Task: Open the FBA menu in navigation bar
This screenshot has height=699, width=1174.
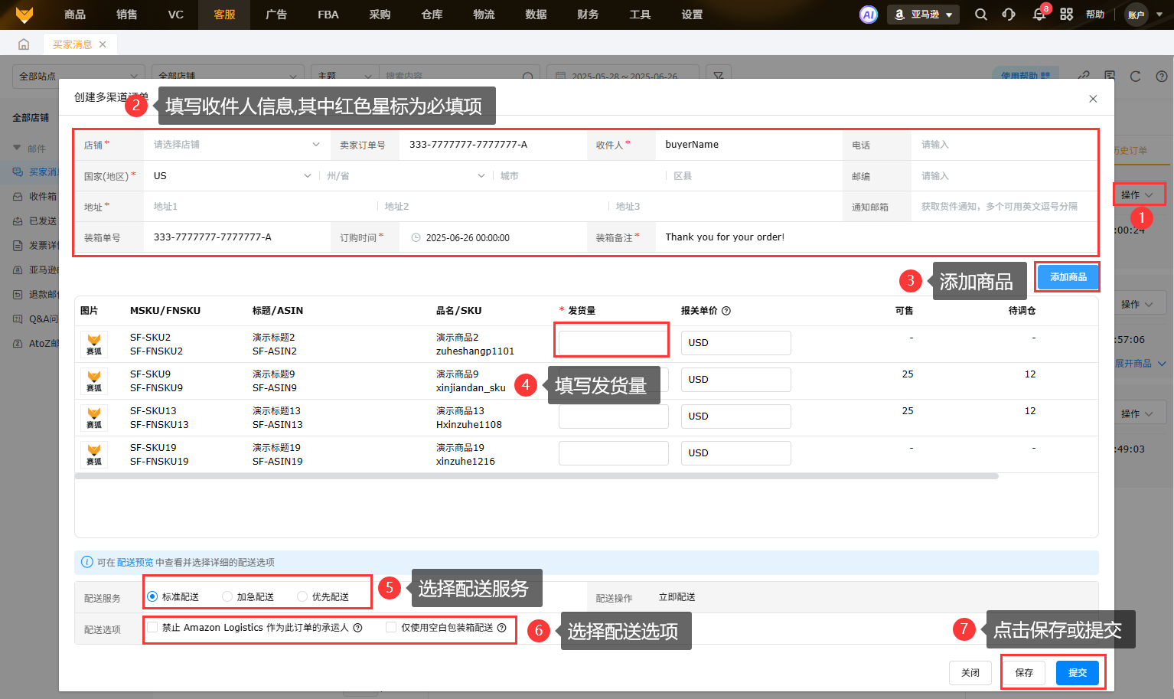Action: [x=328, y=15]
